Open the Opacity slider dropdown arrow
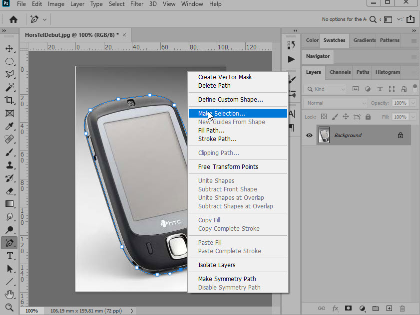This screenshot has height=315, width=420. [x=414, y=103]
